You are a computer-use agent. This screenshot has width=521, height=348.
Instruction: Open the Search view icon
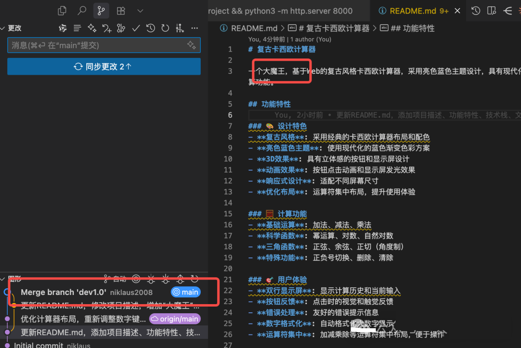point(82,11)
